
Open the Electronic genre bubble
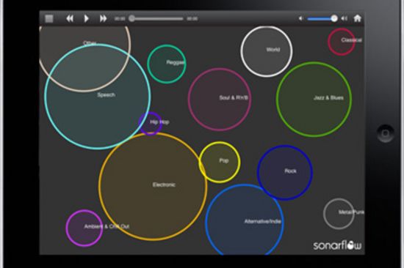153,186
